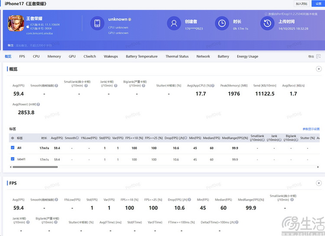The width and height of the screenshot is (325, 236).
Task: Toggle the eye visibility icon in table header
Action: coord(12,138)
